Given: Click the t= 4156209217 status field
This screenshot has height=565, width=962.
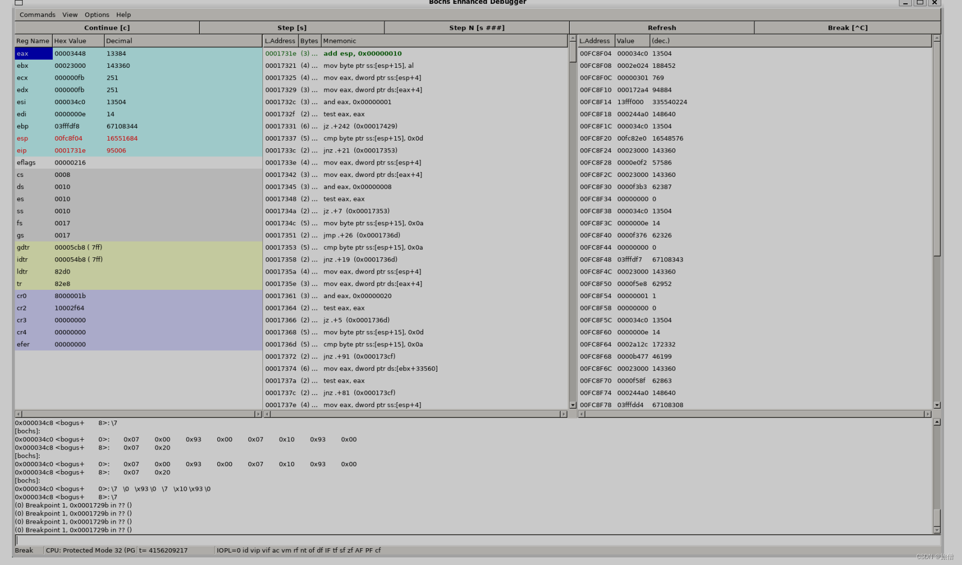Looking at the screenshot, I should (175, 550).
